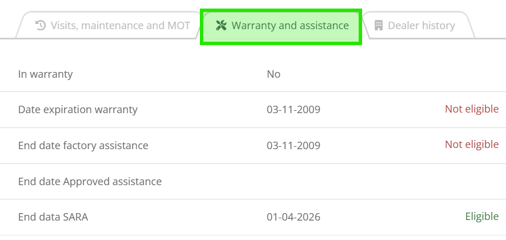
Task: Click Not eligible status beside Date expiration warranty
Action: (472, 109)
